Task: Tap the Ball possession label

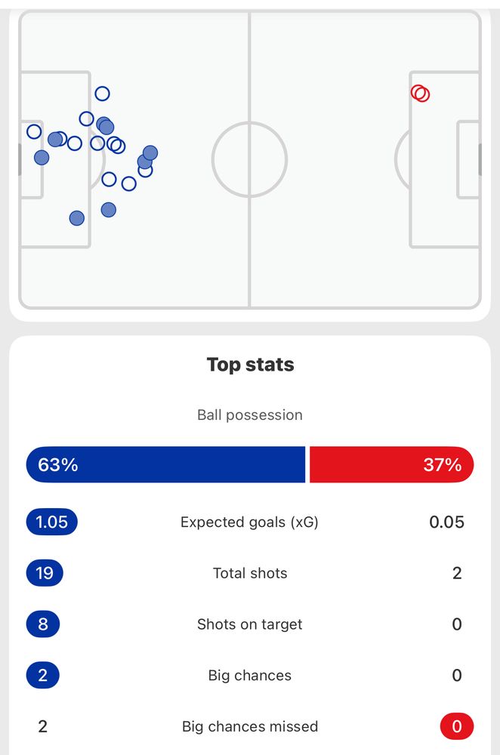Action: [250, 415]
